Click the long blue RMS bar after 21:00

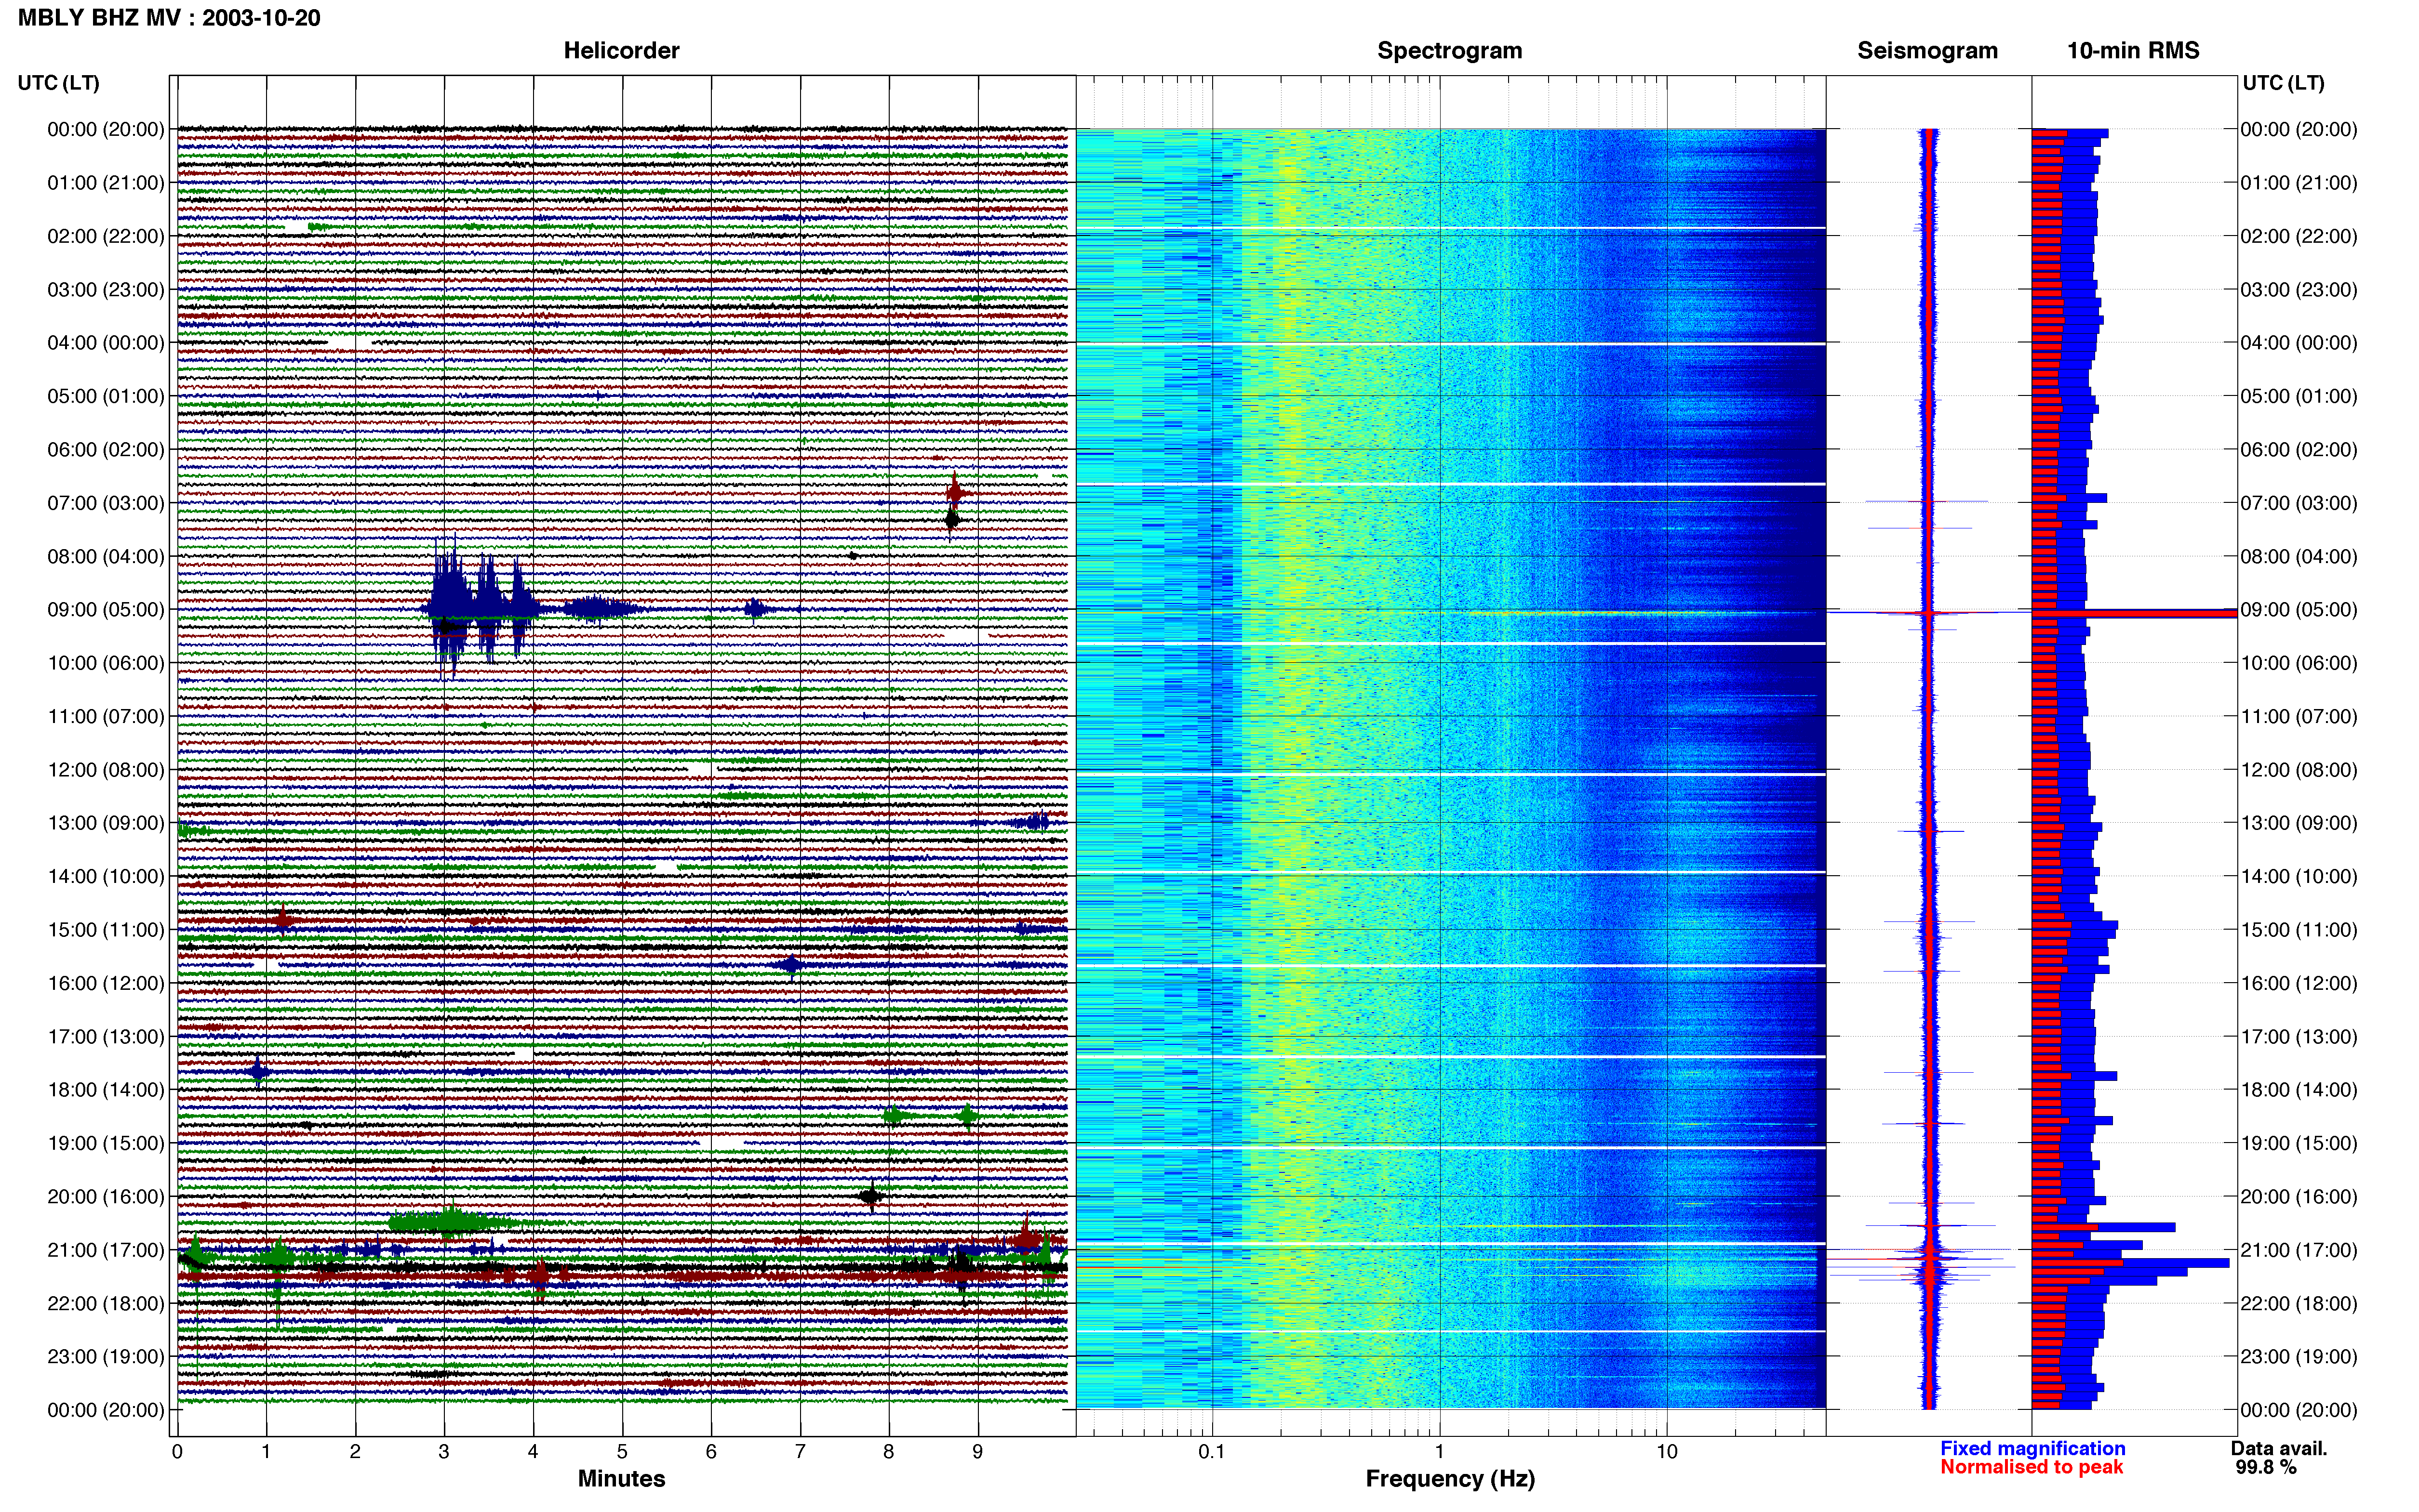click(2131, 1263)
